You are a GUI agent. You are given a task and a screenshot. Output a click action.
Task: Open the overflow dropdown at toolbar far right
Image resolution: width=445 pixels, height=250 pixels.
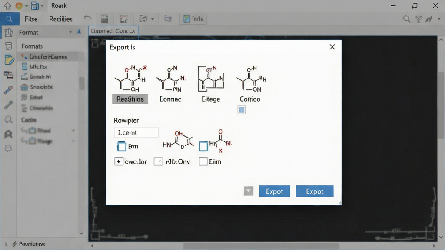[439, 19]
